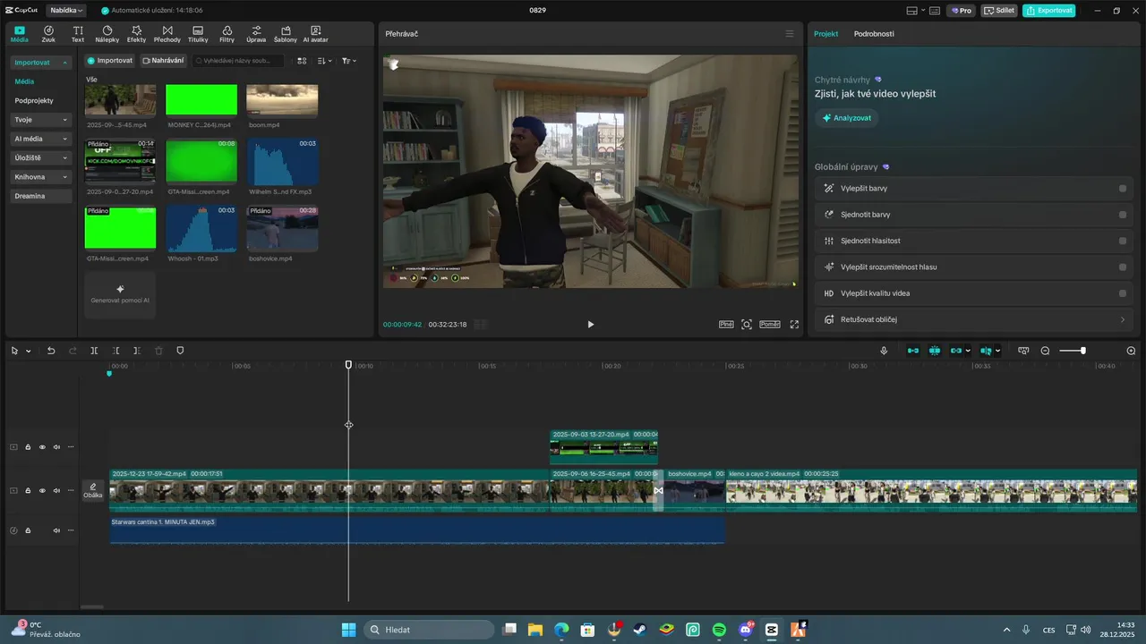1146x644 pixels.
Task: Expand the Úložiště sidebar section
Action: point(41,157)
